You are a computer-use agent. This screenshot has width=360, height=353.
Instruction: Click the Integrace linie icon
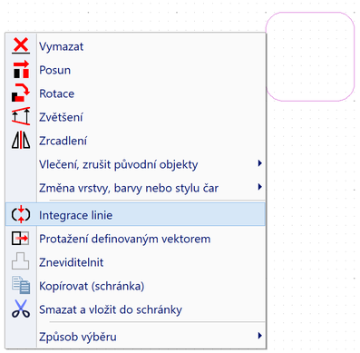point(21,214)
